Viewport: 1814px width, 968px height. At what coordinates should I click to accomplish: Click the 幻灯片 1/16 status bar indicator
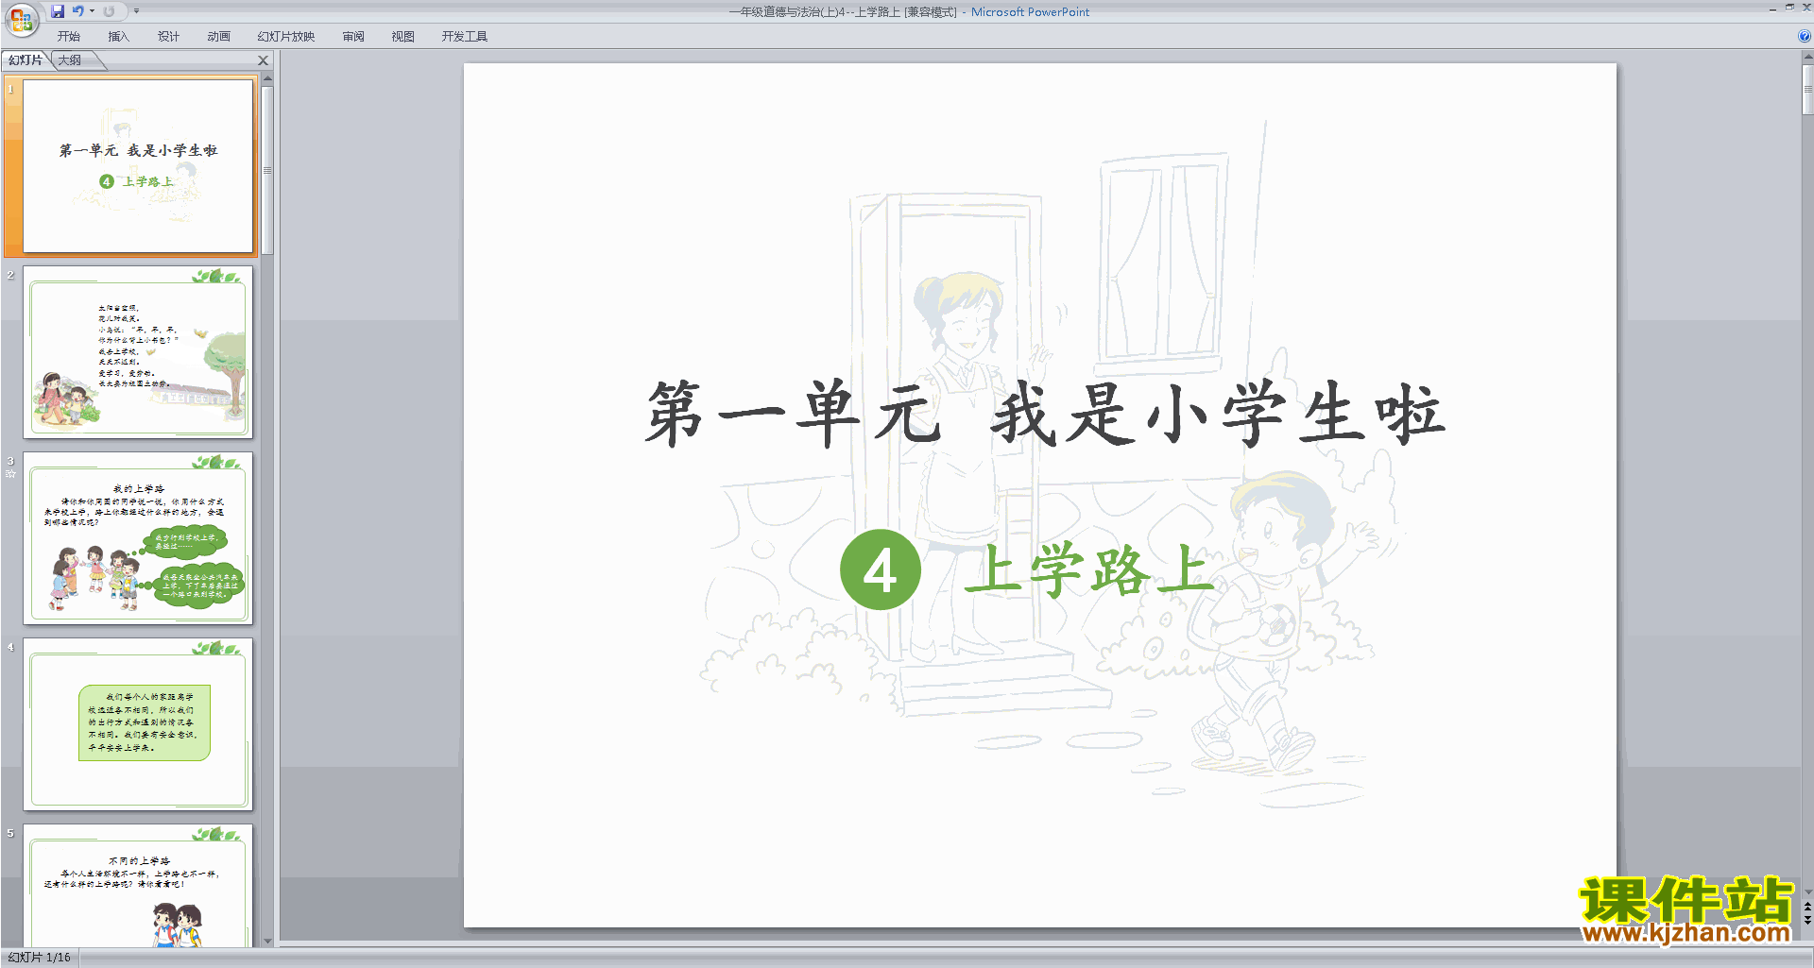point(40,958)
